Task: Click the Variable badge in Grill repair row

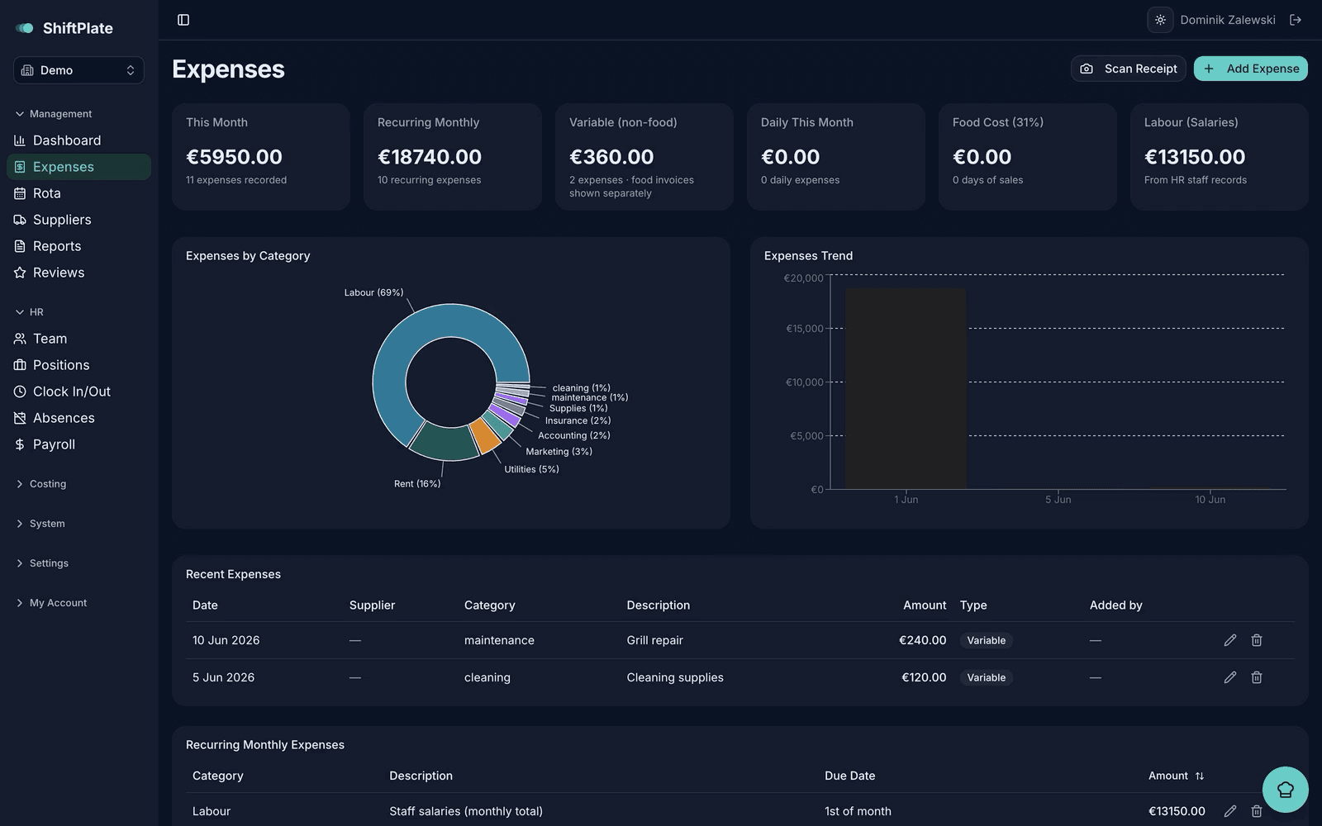Action: (987, 640)
